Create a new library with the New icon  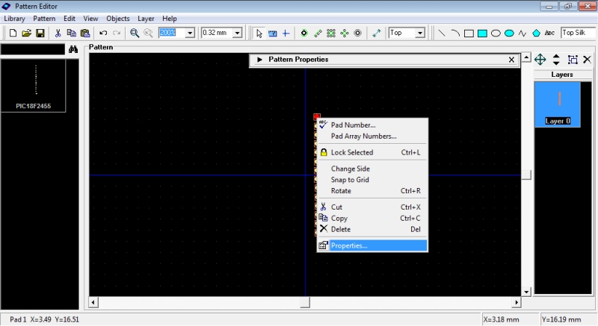coord(13,33)
